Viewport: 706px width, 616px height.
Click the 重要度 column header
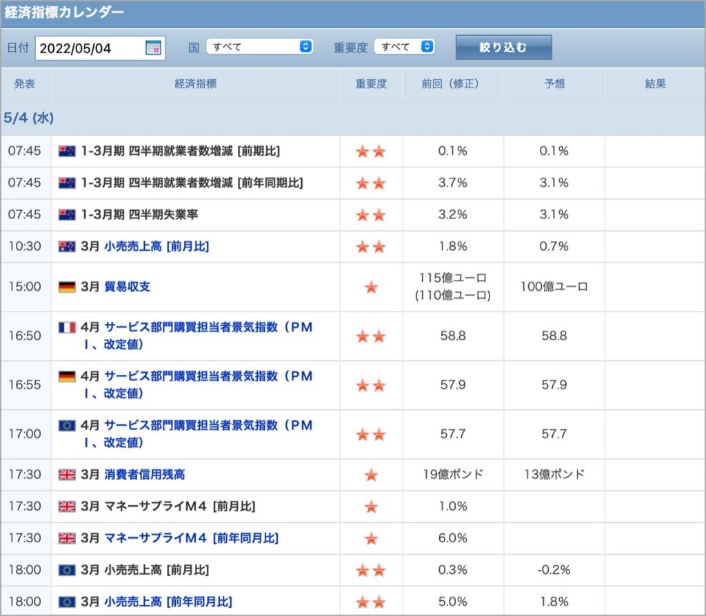[x=371, y=83]
